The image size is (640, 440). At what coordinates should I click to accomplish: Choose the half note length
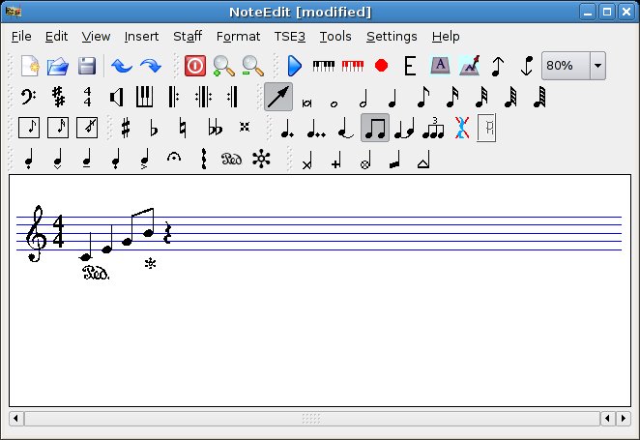[x=364, y=97]
